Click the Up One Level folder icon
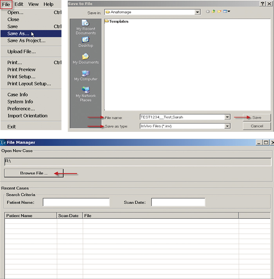This screenshot has width=274, height=279. [x=213, y=12]
